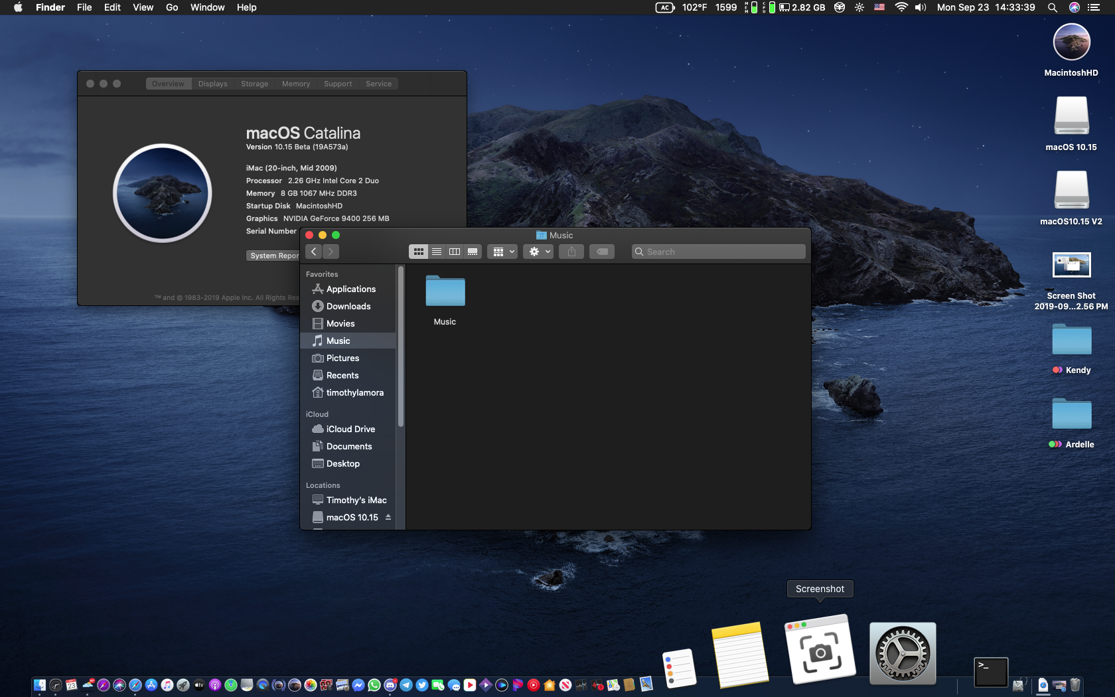1115x697 pixels.
Task: Open App Store in the Dock
Action: coord(151,685)
